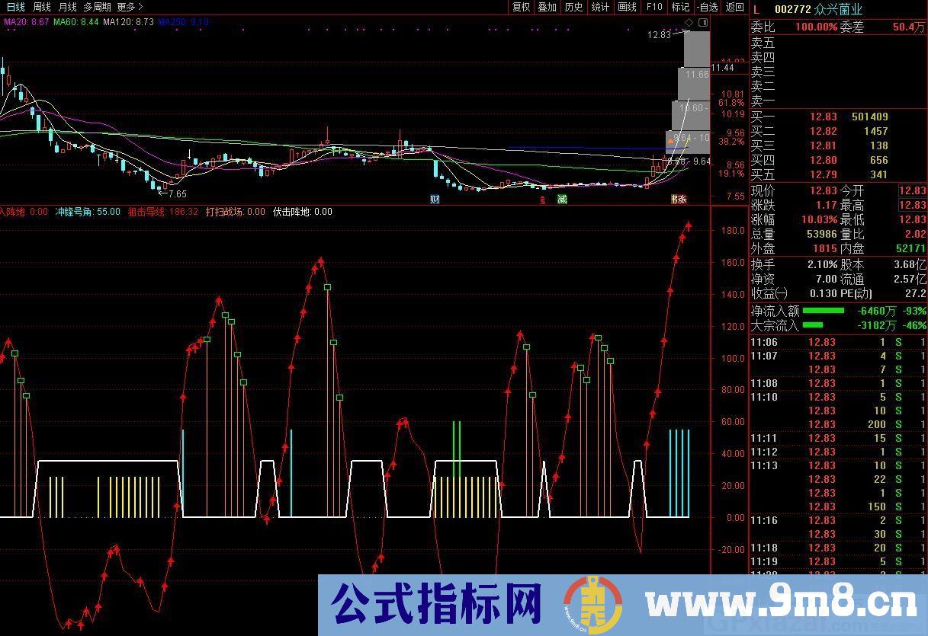Click the 12.83 price label at the chart peak
Image resolution: width=928 pixels, height=636 pixels.
pyautogui.click(x=659, y=35)
